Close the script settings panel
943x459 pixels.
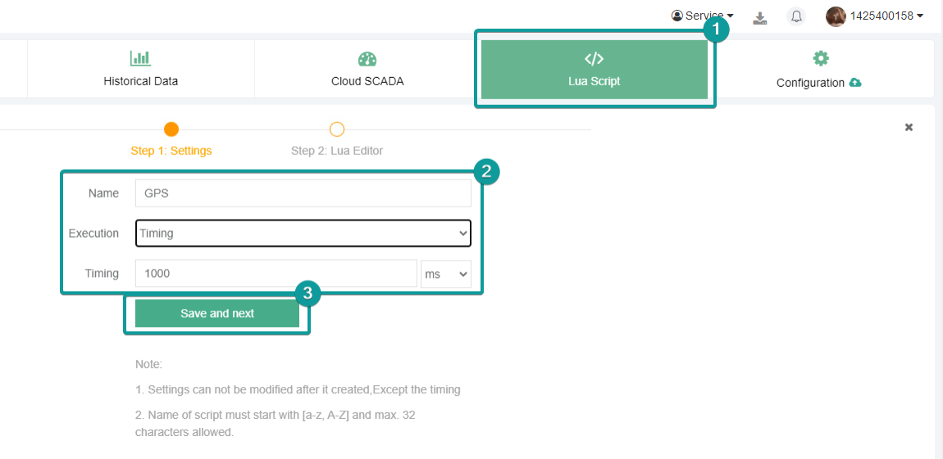pos(909,127)
